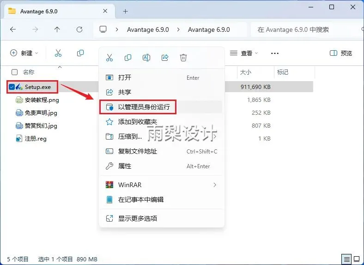Go forward with the right arrow
The image size is (364, 265).
[x=35, y=29]
